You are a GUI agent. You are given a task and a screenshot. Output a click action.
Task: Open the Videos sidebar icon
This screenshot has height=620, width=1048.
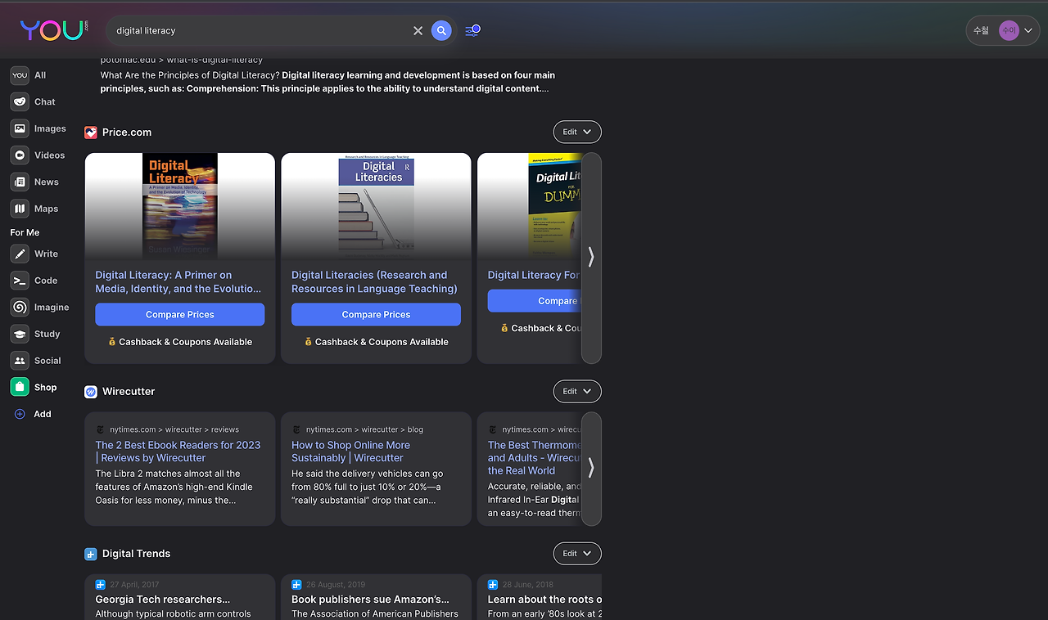click(20, 155)
